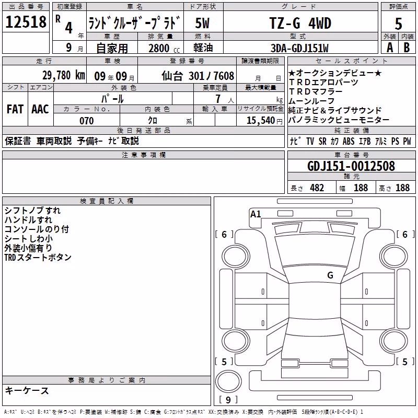Click the inspection expiry 09年09月
Viewport: 418px width, 418px height.
coord(114,76)
